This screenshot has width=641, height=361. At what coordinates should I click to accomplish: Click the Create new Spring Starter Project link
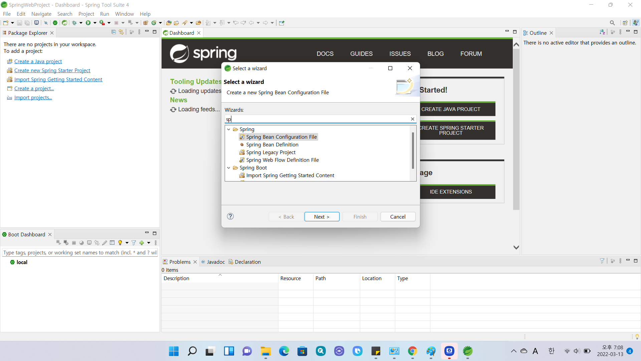52,70
